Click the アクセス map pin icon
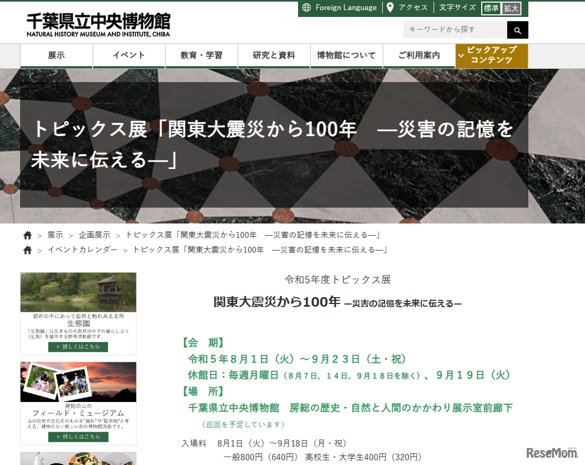The image size is (585, 465). pos(390,7)
